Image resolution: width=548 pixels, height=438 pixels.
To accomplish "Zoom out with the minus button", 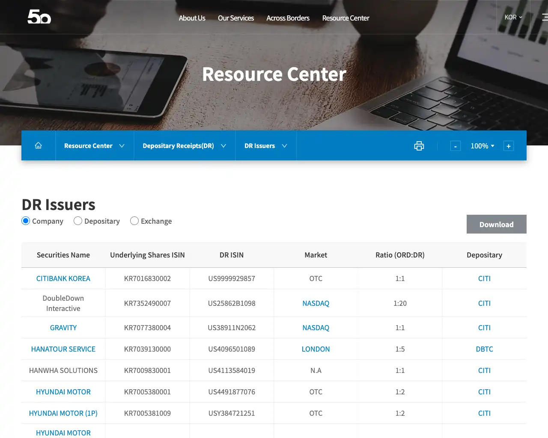I will [x=455, y=146].
